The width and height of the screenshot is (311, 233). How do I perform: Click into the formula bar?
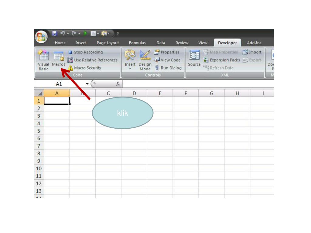click(x=198, y=84)
